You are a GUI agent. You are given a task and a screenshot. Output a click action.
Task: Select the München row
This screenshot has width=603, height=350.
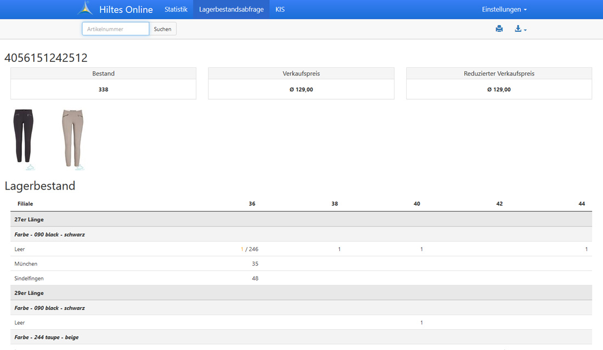[x=26, y=263]
